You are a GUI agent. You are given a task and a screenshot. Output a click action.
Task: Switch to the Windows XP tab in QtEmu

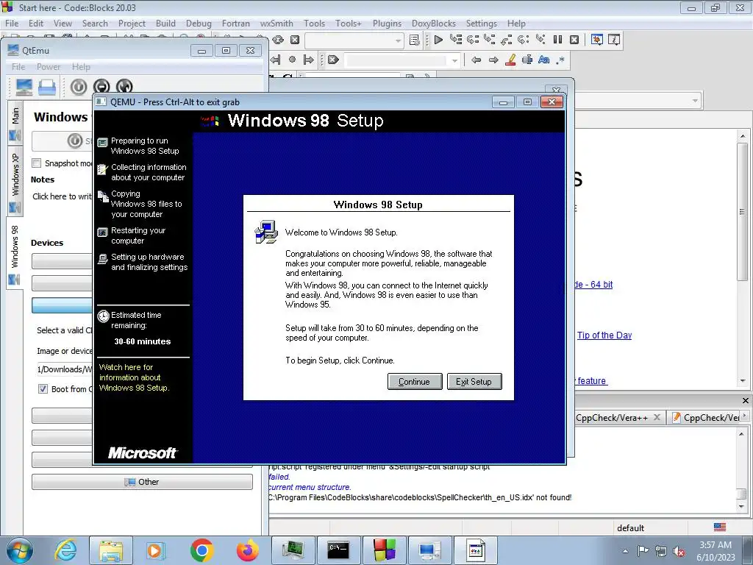coord(15,181)
